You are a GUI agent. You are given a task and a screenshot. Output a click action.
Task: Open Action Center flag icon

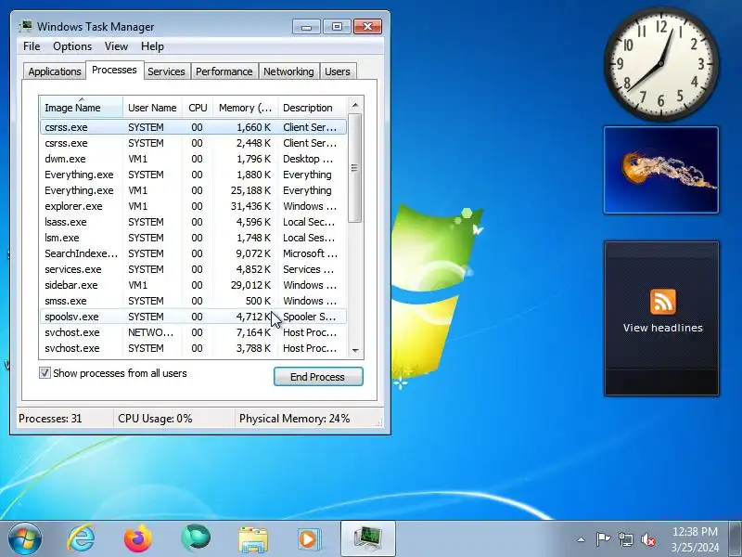[x=603, y=539]
